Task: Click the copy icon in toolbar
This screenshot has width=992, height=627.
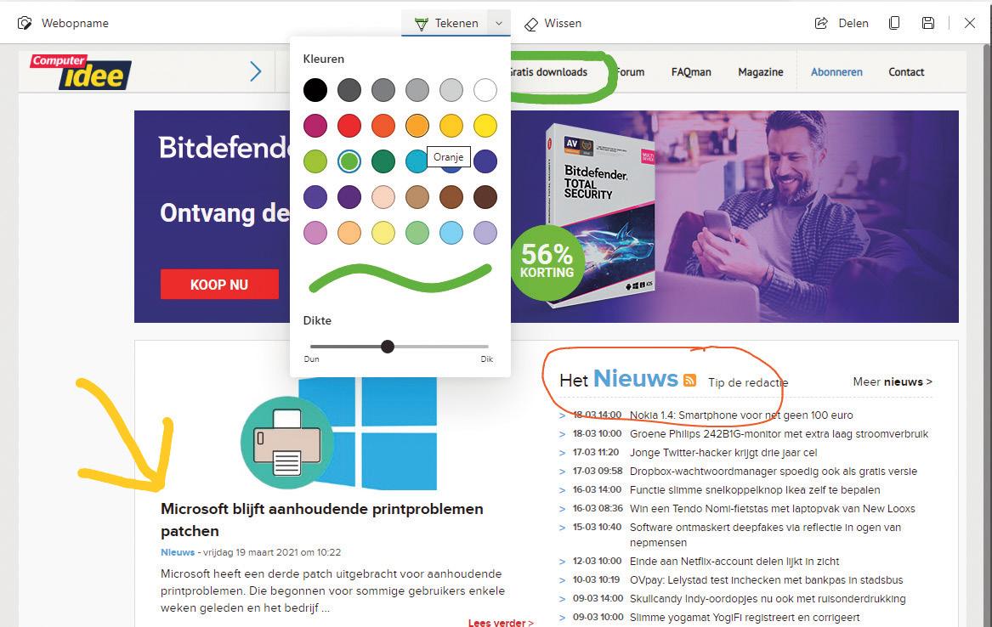Action: pos(894,24)
